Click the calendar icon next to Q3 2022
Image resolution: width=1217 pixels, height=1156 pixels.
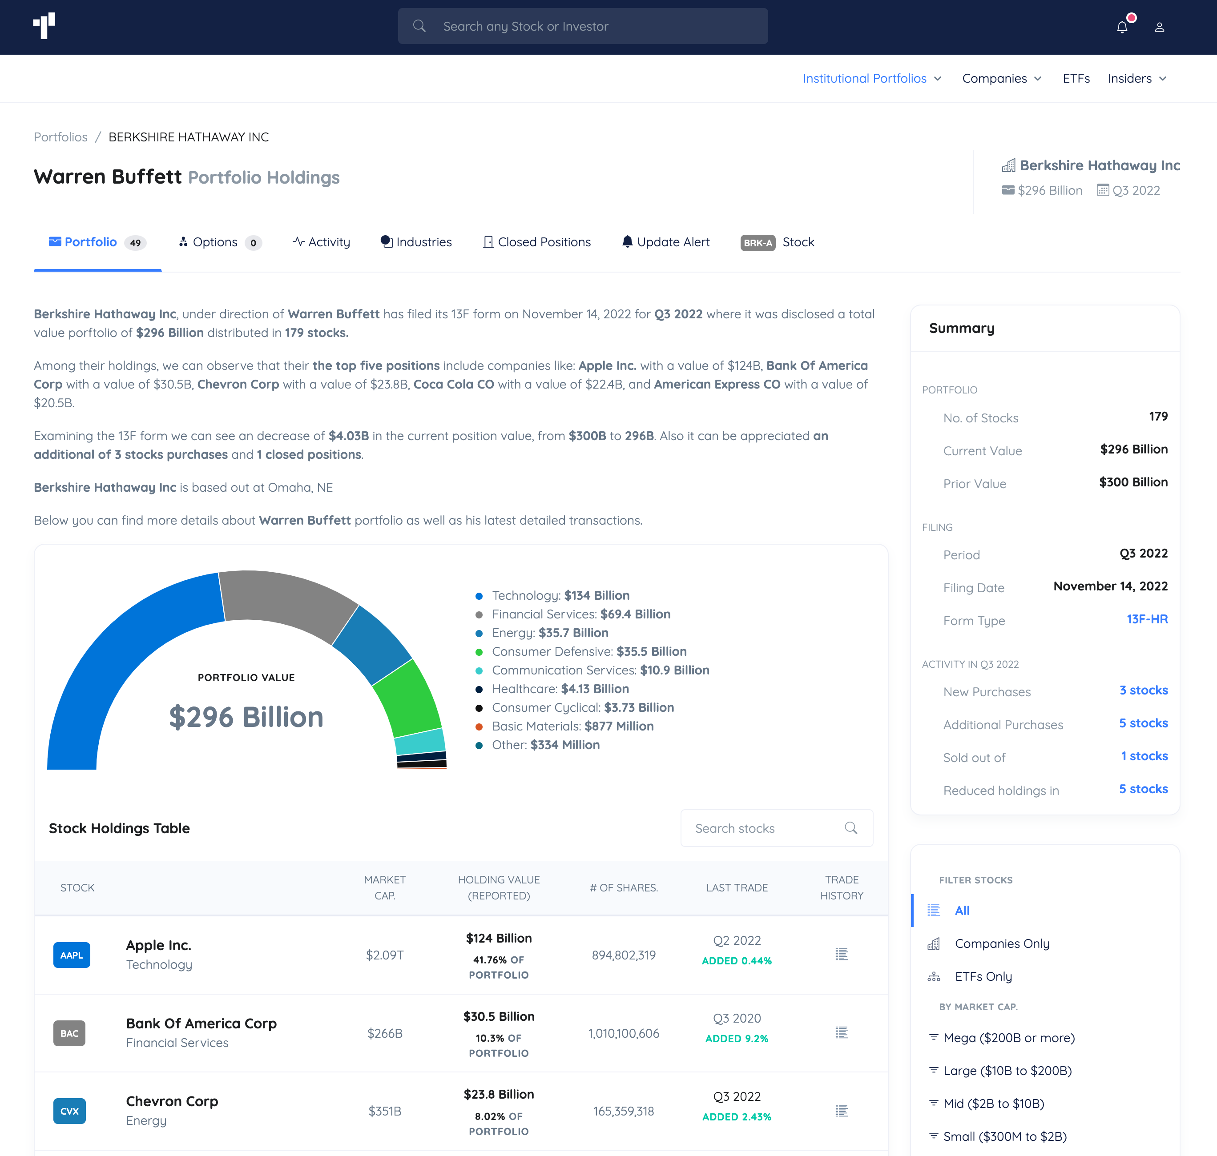click(1102, 190)
